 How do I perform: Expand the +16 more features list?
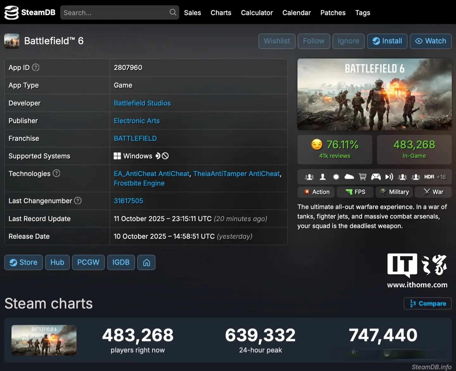[441, 177]
